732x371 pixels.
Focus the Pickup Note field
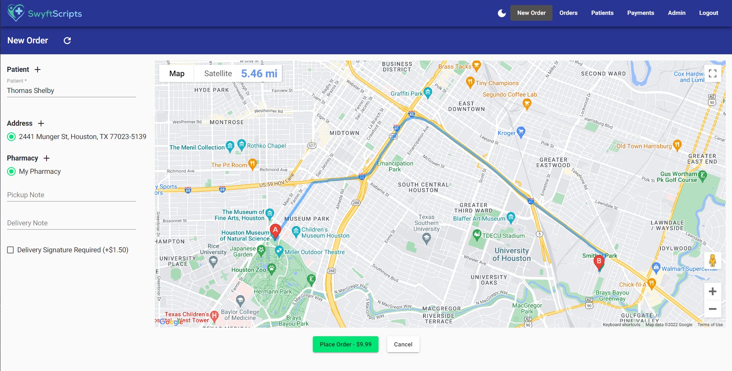[x=72, y=195]
